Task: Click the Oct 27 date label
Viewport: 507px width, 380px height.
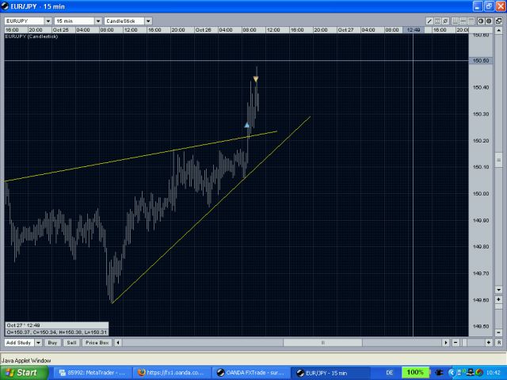Action: click(x=345, y=30)
